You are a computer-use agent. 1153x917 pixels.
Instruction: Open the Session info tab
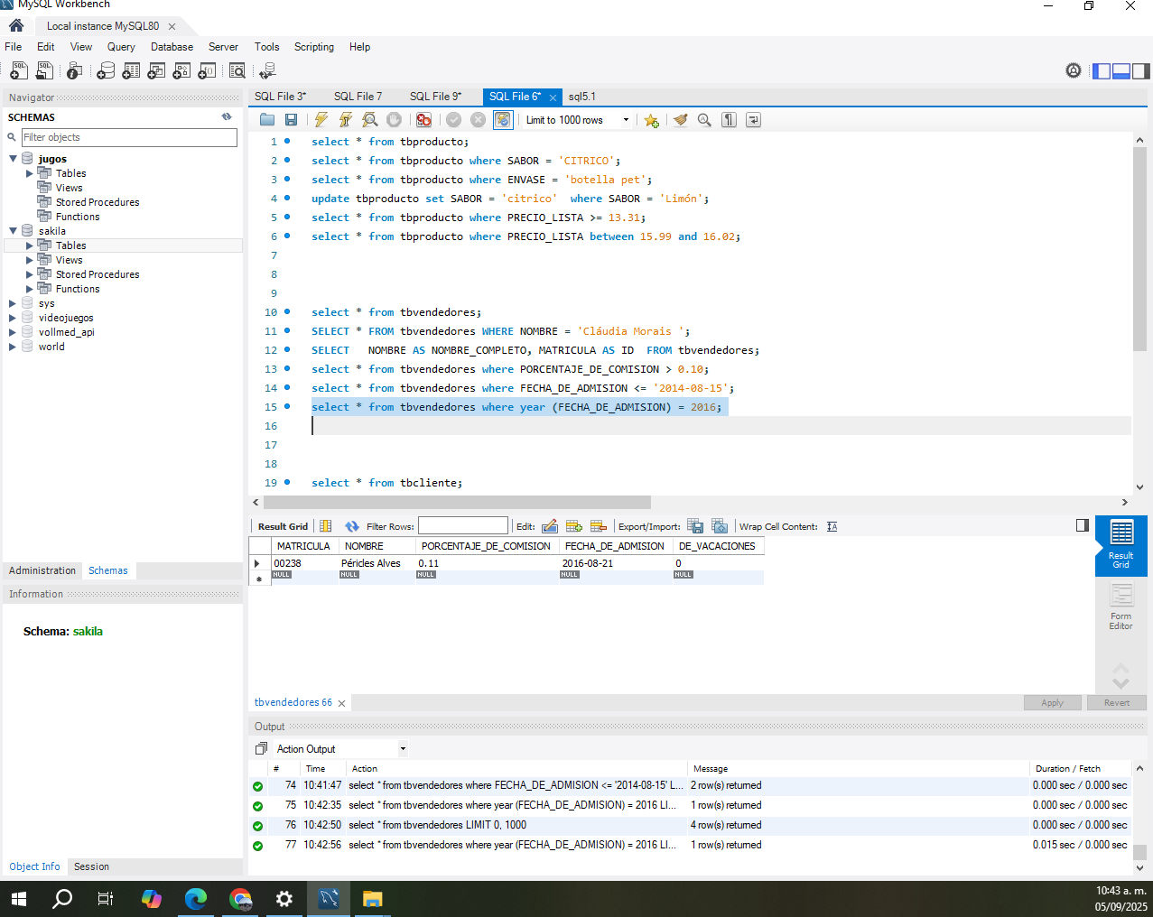(91, 866)
